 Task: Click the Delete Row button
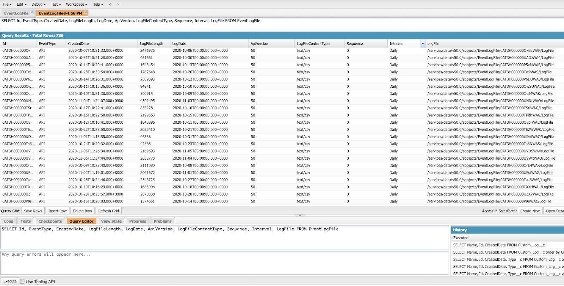82,211
